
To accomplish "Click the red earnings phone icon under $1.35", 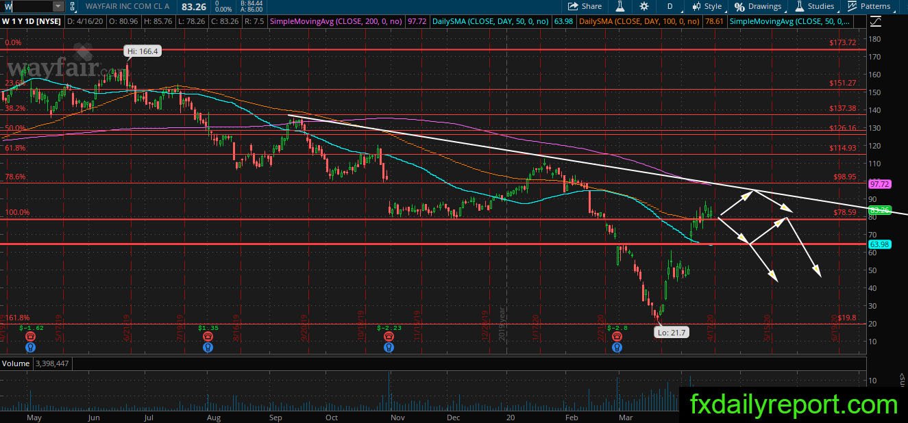I will point(208,337).
